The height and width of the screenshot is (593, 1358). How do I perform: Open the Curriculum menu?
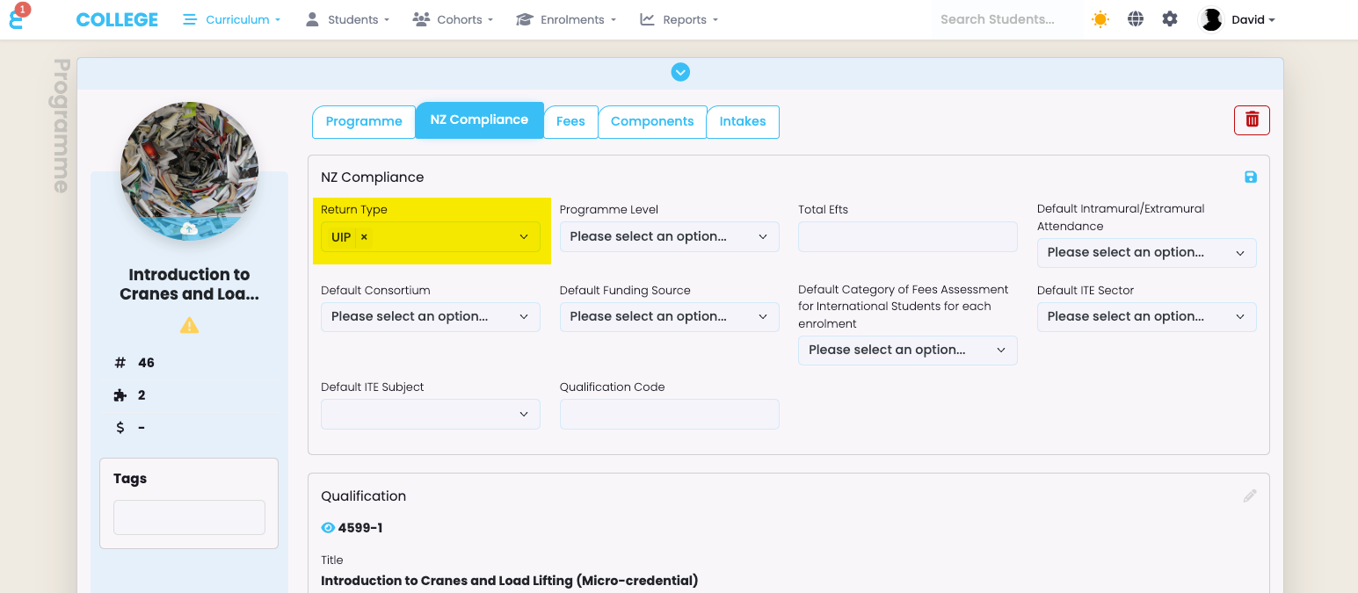click(231, 19)
